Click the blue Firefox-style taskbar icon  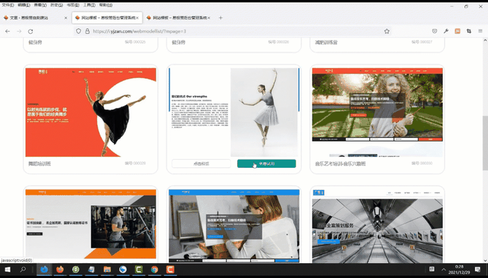tap(44, 269)
